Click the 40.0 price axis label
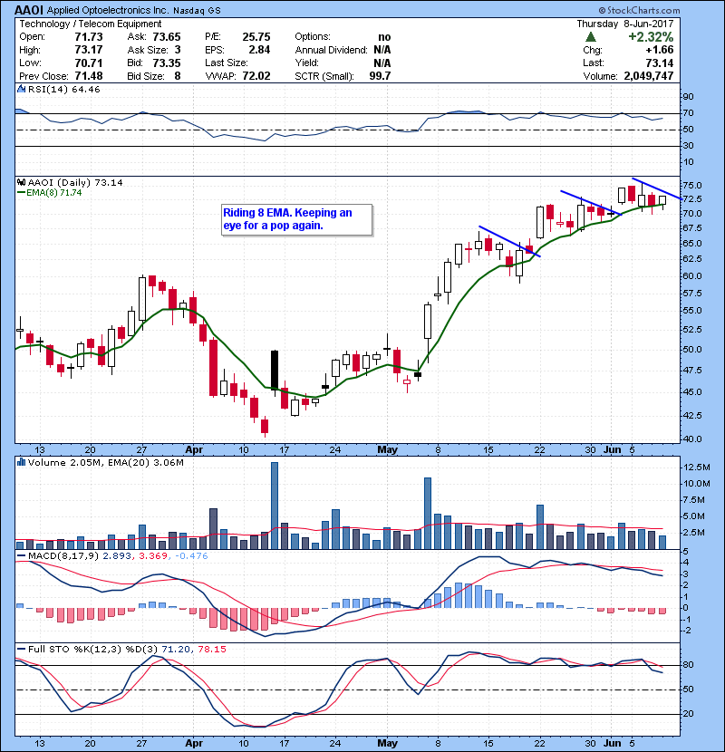Screen dimensions: 725x752 click(x=691, y=439)
